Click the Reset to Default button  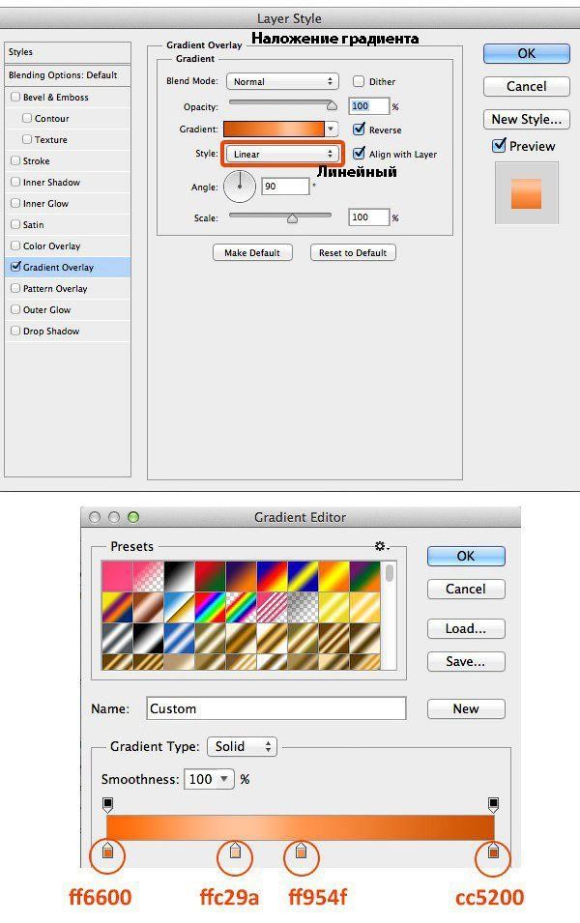[353, 252]
